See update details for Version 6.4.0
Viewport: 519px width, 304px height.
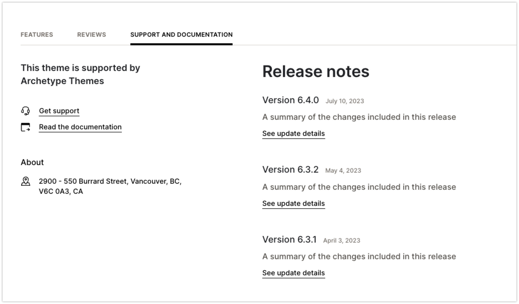pos(293,133)
